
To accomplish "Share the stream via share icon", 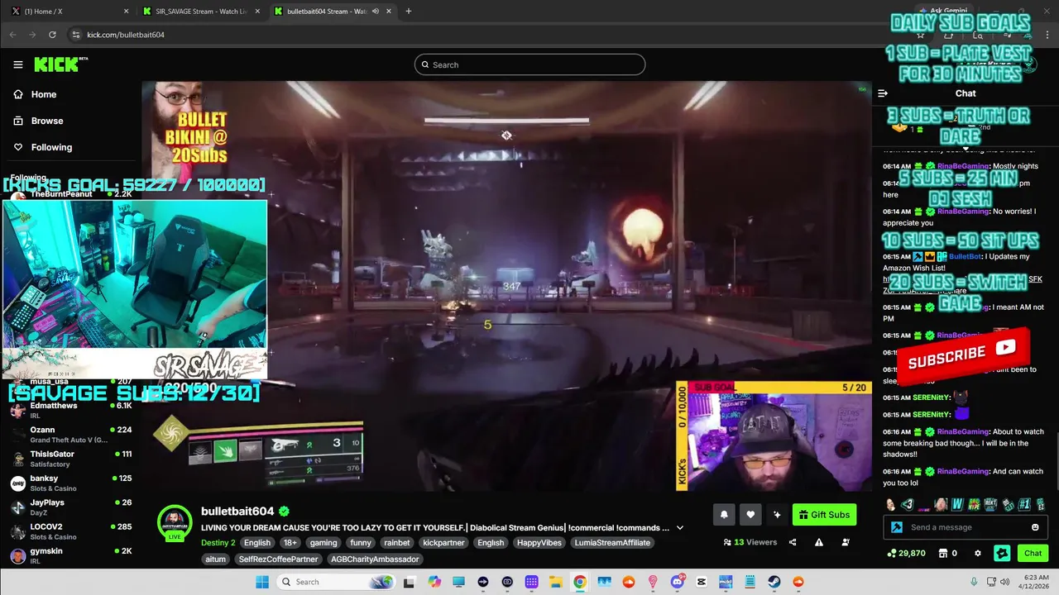I will coord(793,542).
